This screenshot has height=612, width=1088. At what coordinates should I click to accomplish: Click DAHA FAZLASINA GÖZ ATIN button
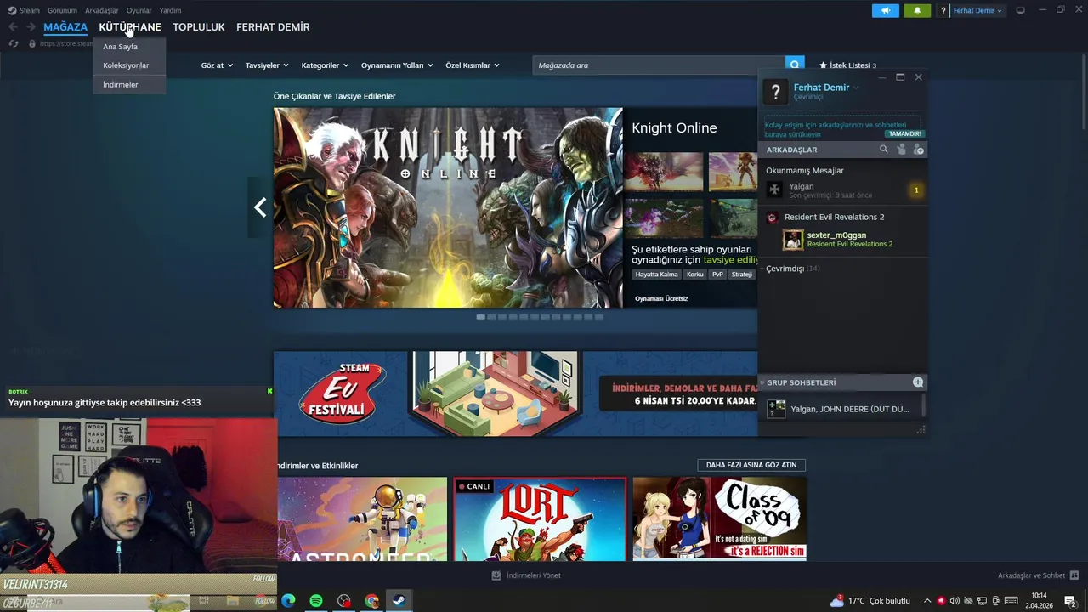(751, 465)
